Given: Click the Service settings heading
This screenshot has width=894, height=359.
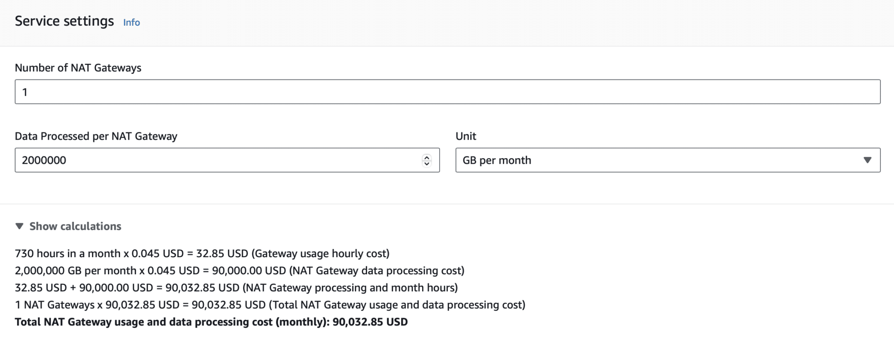Looking at the screenshot, I should (64, 21).
